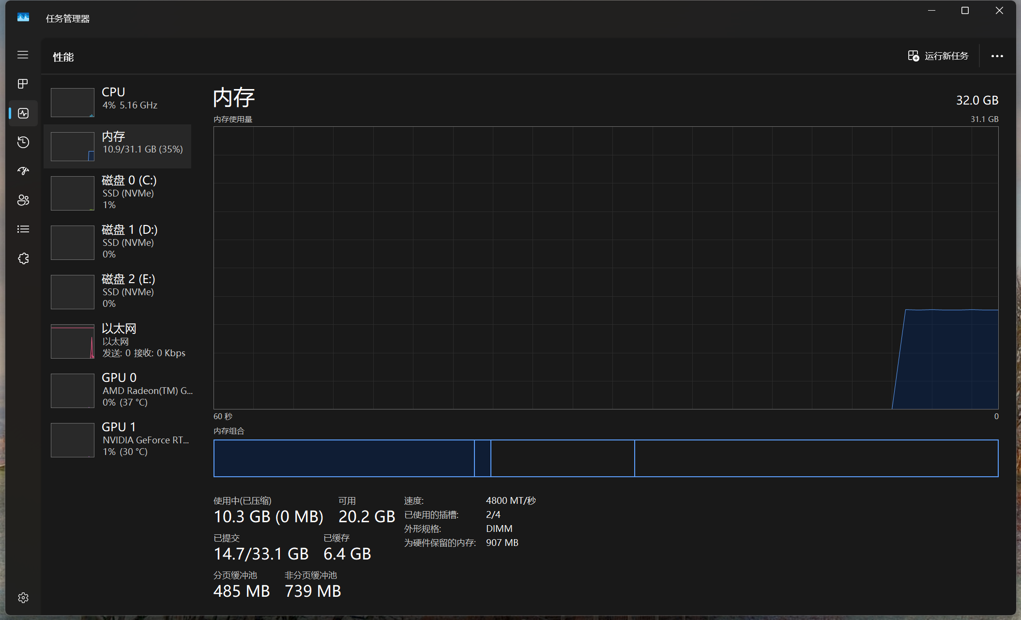Click the memory usage graph
Image resolution: width=1021 pixels, height=620 pixels.
tap(605, 268)
